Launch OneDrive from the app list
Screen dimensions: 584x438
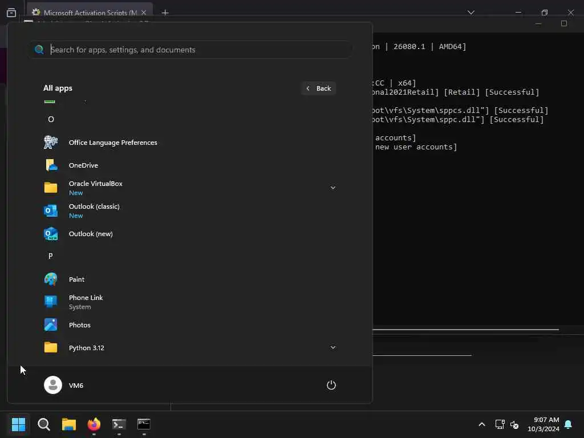(x=190, y=165)
